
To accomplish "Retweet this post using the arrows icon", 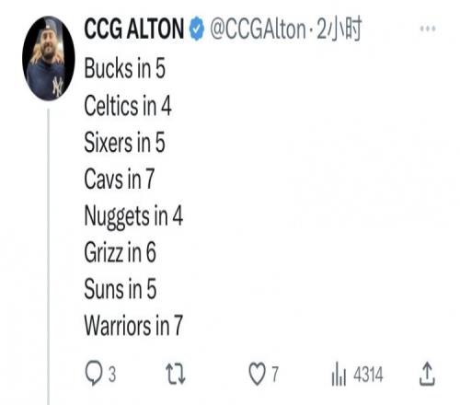I will point(176,374).
